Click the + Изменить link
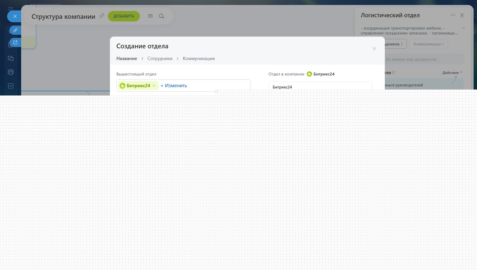This screenshot has width=477, height=270. tap(174, 86)
